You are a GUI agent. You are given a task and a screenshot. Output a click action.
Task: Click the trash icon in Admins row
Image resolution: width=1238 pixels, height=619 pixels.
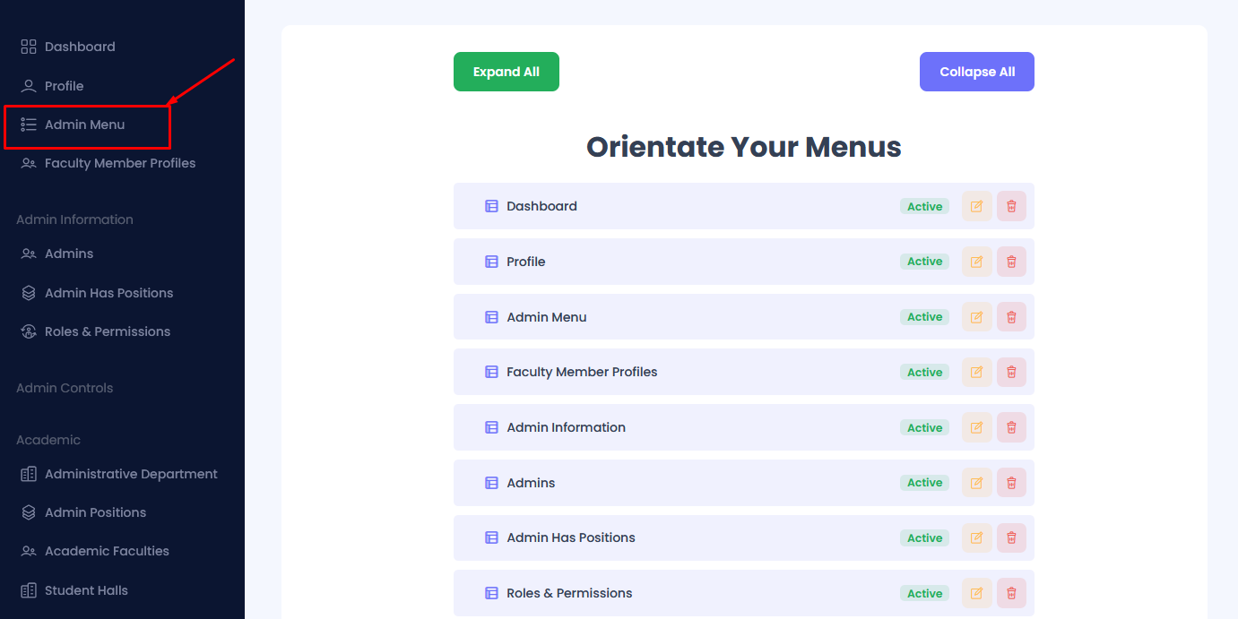coord(1011,483)
